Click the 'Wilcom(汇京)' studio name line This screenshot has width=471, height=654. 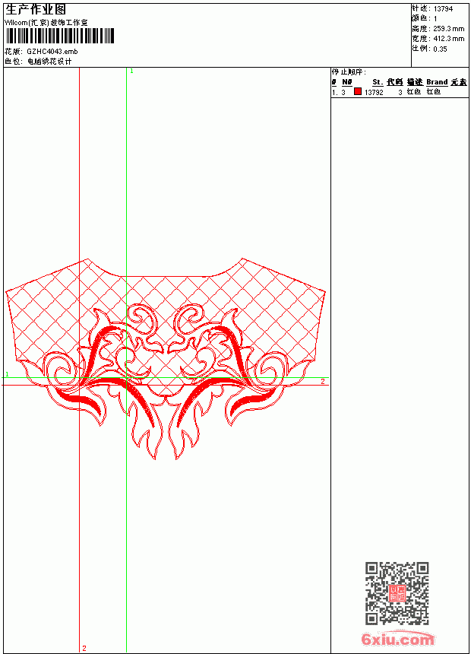pos(46,23)
